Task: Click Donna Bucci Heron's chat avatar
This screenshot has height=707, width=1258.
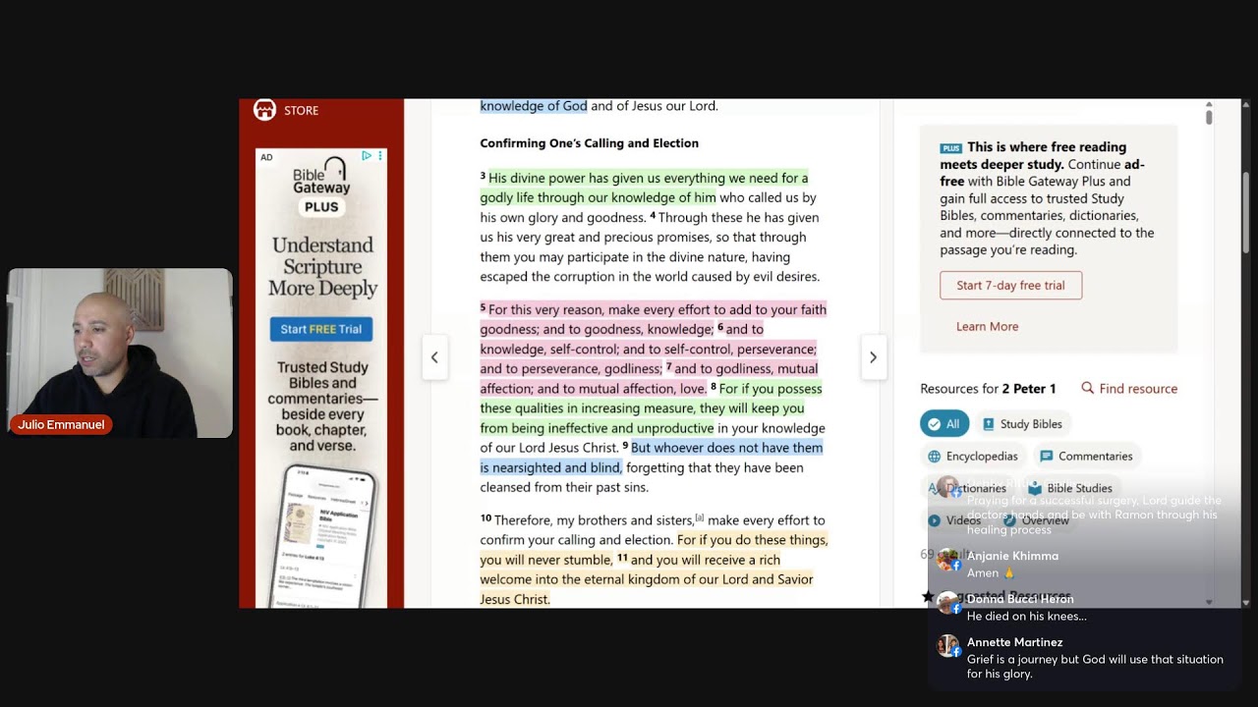Action: 948,603
